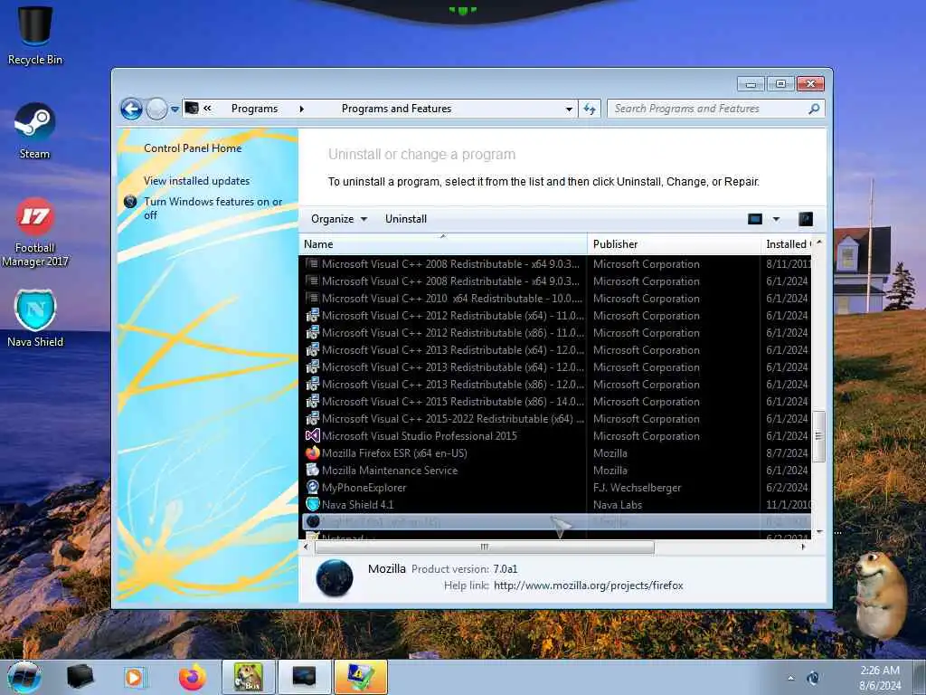Screen dimensions: 926x695
Task: Open Turn Windows features on or off
Action: tap(213, 208)
